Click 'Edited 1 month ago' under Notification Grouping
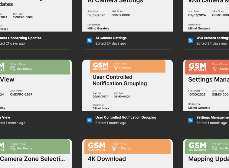Viewport: 229px width, 168px height. pos(111,123)
